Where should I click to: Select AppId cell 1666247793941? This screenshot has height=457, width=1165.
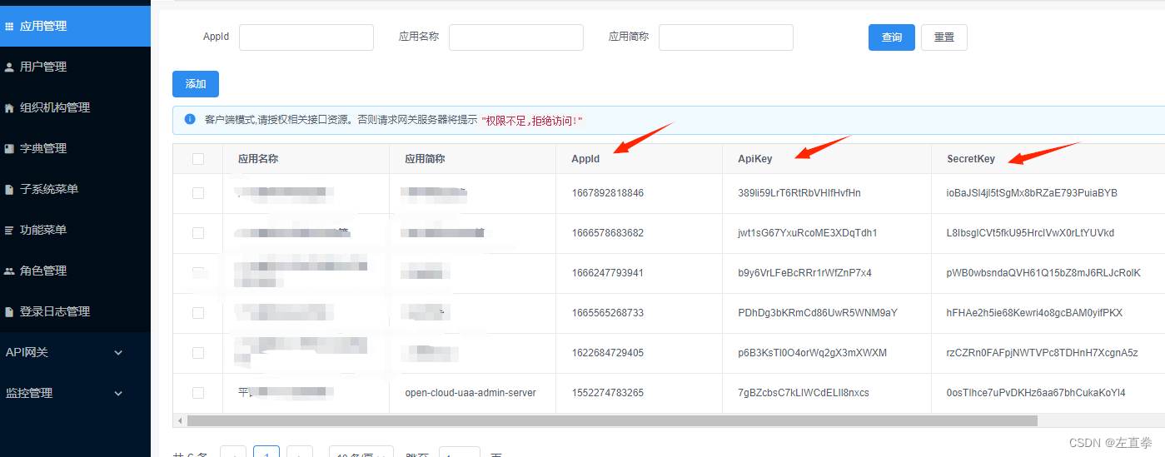point(608,273)
